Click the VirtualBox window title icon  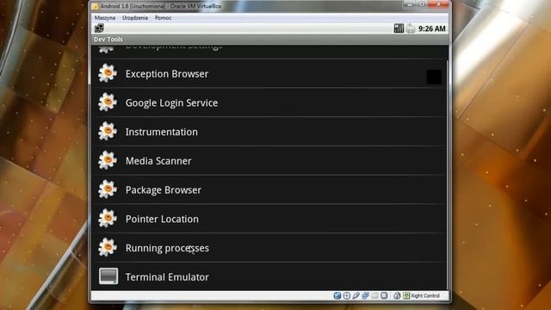click(x=96, y=6)
